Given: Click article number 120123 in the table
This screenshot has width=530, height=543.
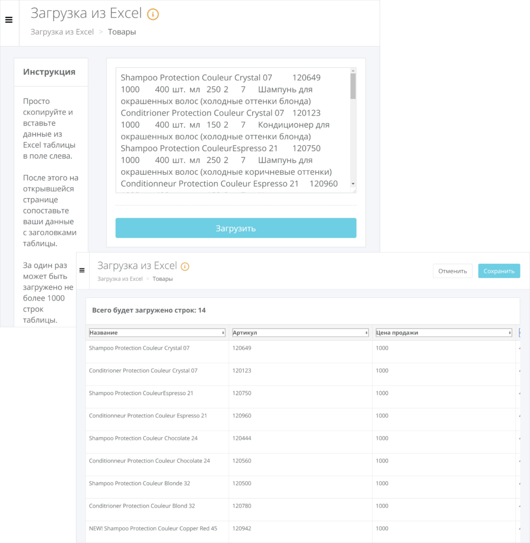Looking at the screenshot, I should coord(242,370).
